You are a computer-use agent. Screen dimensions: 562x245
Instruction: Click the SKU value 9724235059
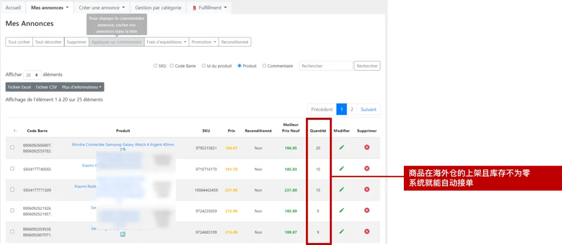pyautogui.click(x=206, y=211)
